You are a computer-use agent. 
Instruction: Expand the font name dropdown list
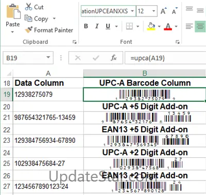click(x=132, y=11)
